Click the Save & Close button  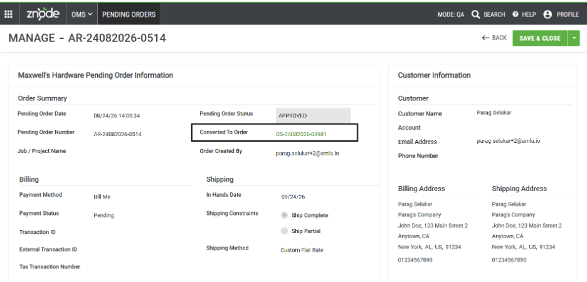click(540, 38)
